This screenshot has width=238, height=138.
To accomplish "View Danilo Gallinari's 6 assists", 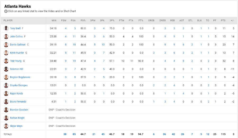I will point(183,45).
